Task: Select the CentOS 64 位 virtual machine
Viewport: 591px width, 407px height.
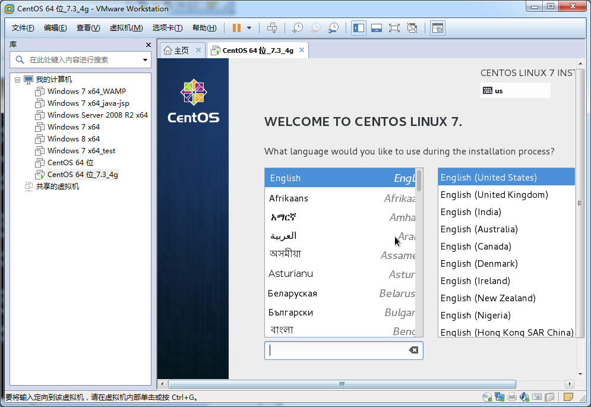Action: coord(70,163)
